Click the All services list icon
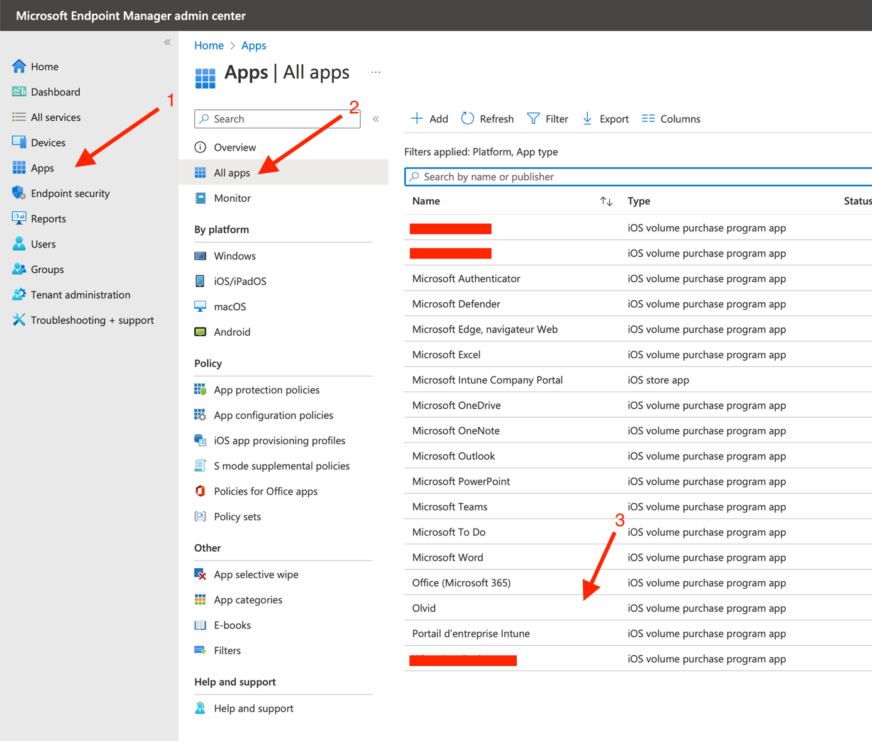This screenshot has height=741, width=872. point(19,117)
